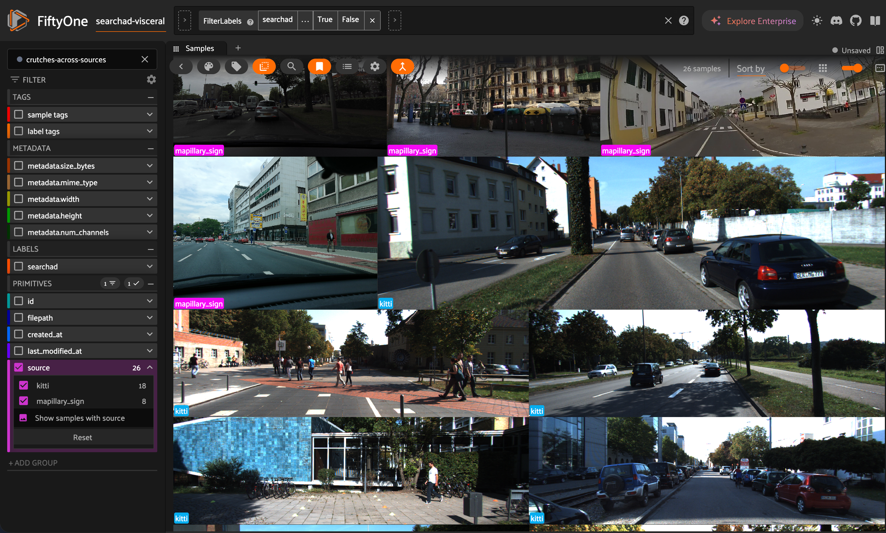Open sidebar filter settings gear
This screenshot has width=886, height=533.
click(151, 79)
